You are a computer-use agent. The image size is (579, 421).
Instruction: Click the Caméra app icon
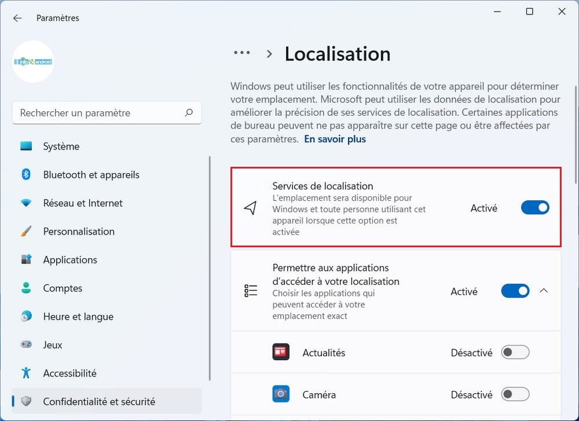coord(281,394)
